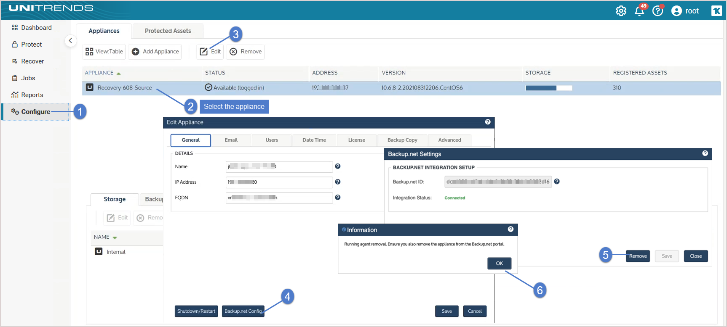Toggle View: Table layout button
The image size is (727, 327).
104,52
